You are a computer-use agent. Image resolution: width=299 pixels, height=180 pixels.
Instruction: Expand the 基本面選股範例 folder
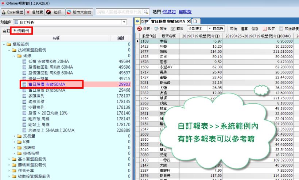[10, 159]
